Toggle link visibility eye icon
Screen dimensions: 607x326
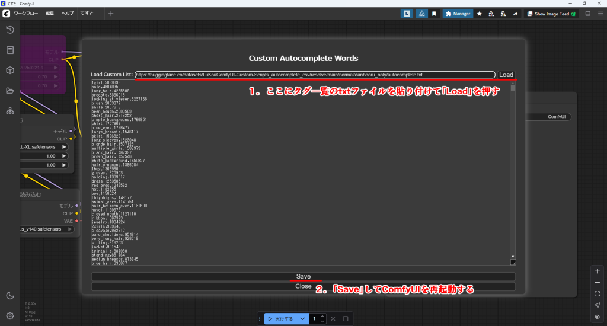tap(598, 317)
